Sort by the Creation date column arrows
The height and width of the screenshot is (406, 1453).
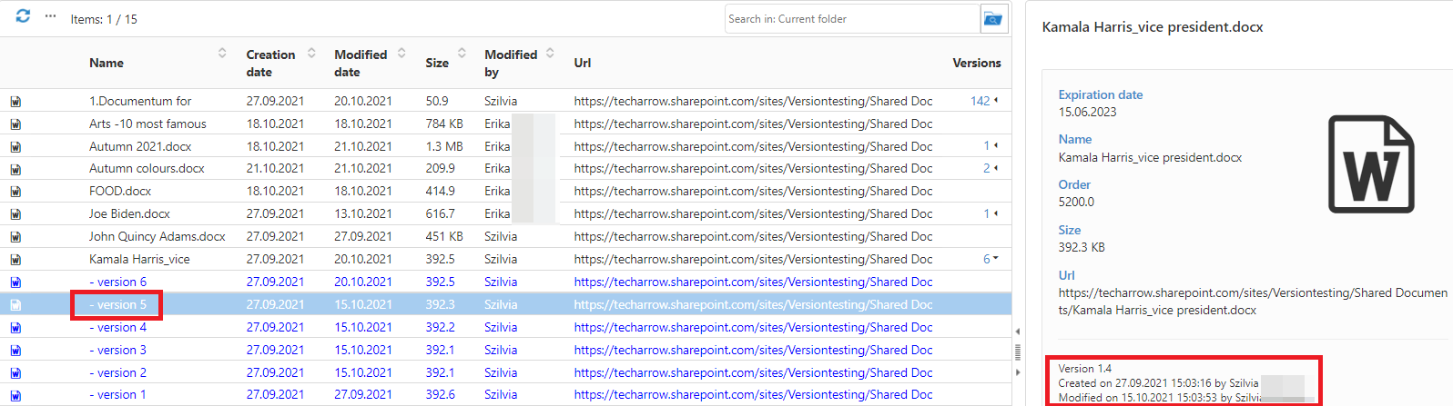point(311,54)
